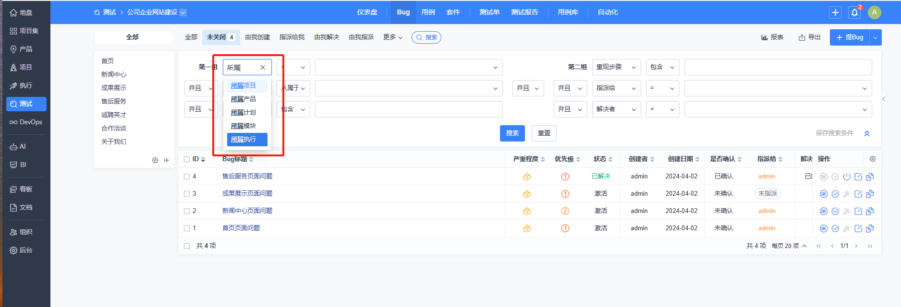Click the 重现步骤 value input field
The width and height of the screenshot is (901, 307).
778,67
